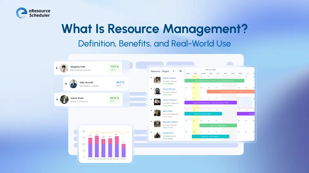Expand the Bella Grey resource row
This screenshot has height=173, width=309.
point(151,111)
